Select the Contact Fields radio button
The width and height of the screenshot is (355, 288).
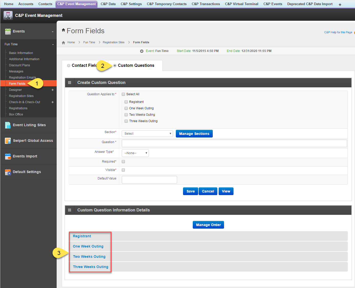tap(69, 66)
